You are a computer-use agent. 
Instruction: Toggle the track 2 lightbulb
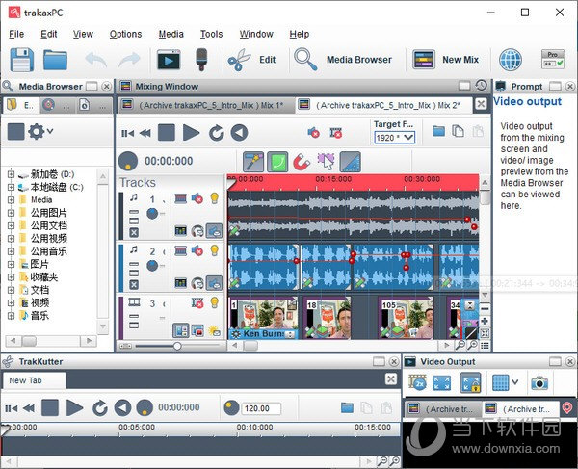[215, 251]
